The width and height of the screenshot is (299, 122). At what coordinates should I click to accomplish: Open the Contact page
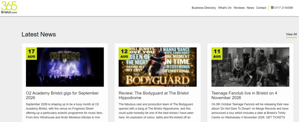pyautogui.click(x=261, y=8)
